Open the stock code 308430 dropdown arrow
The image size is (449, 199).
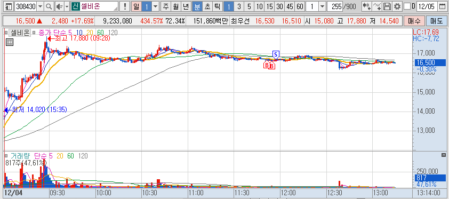coord(40,6)
